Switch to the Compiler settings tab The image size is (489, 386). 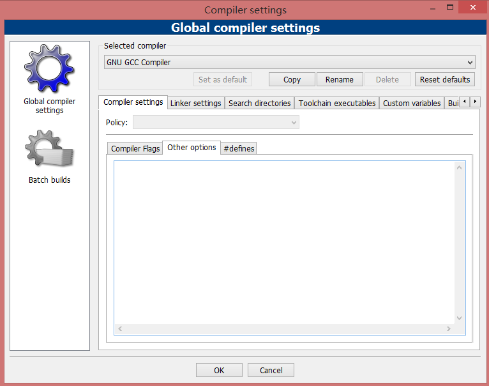tap(133, 102)
